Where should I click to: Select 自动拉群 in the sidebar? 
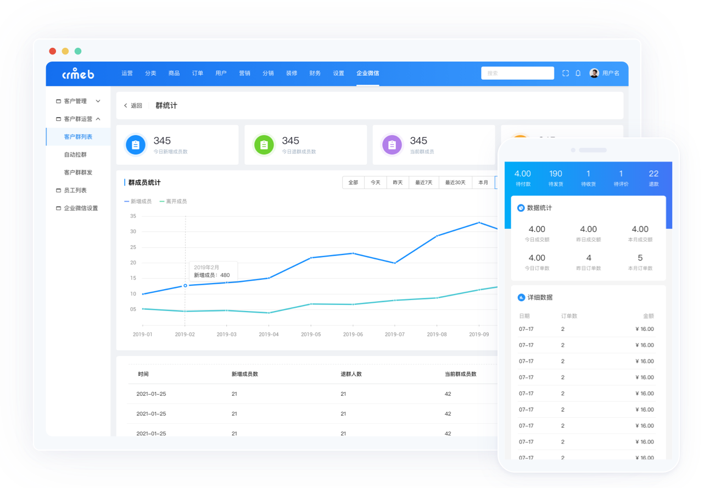tap(75, 155)
